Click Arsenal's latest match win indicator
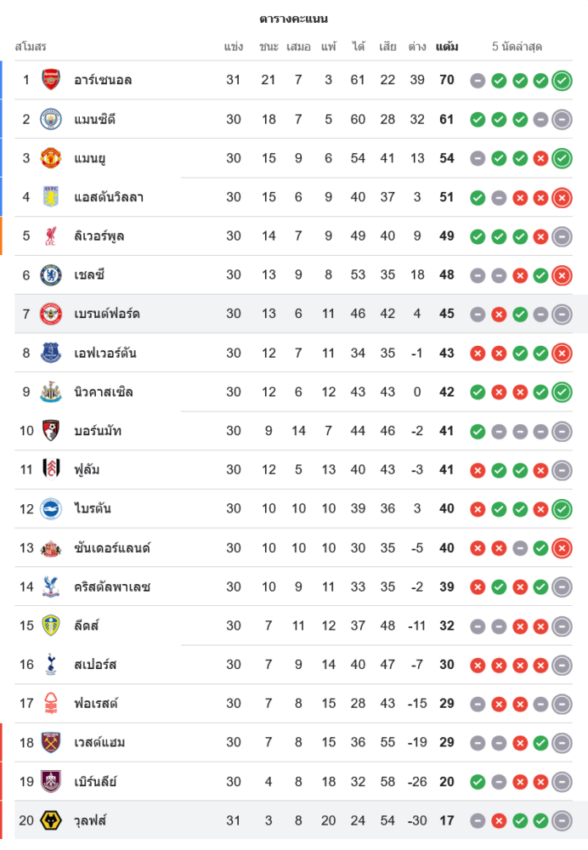Viewport: 588px width, 850px height. tap(562, 81)
